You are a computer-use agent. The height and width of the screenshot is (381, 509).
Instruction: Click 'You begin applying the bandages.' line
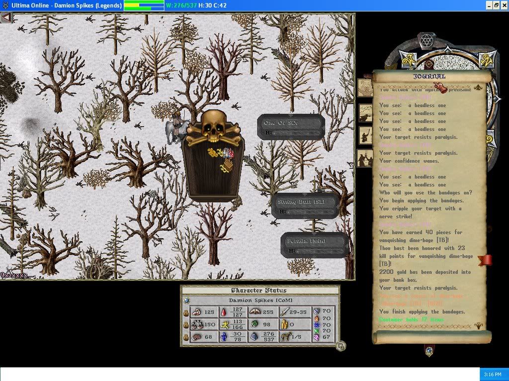point(422,200)
